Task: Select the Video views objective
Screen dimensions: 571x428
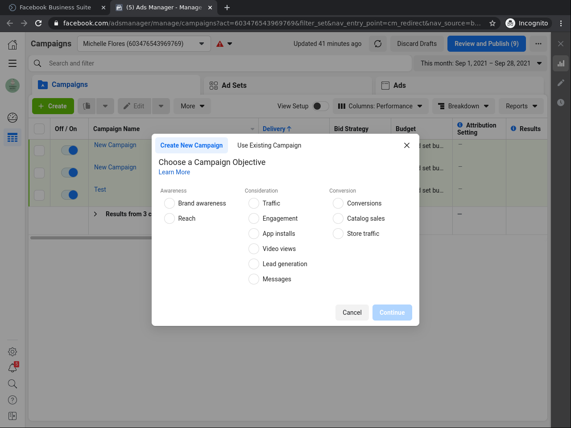Action: point(254,249)
